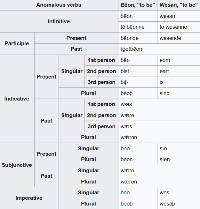
Task: Click the "to wesanne" cell
Action: click(173, 27)
